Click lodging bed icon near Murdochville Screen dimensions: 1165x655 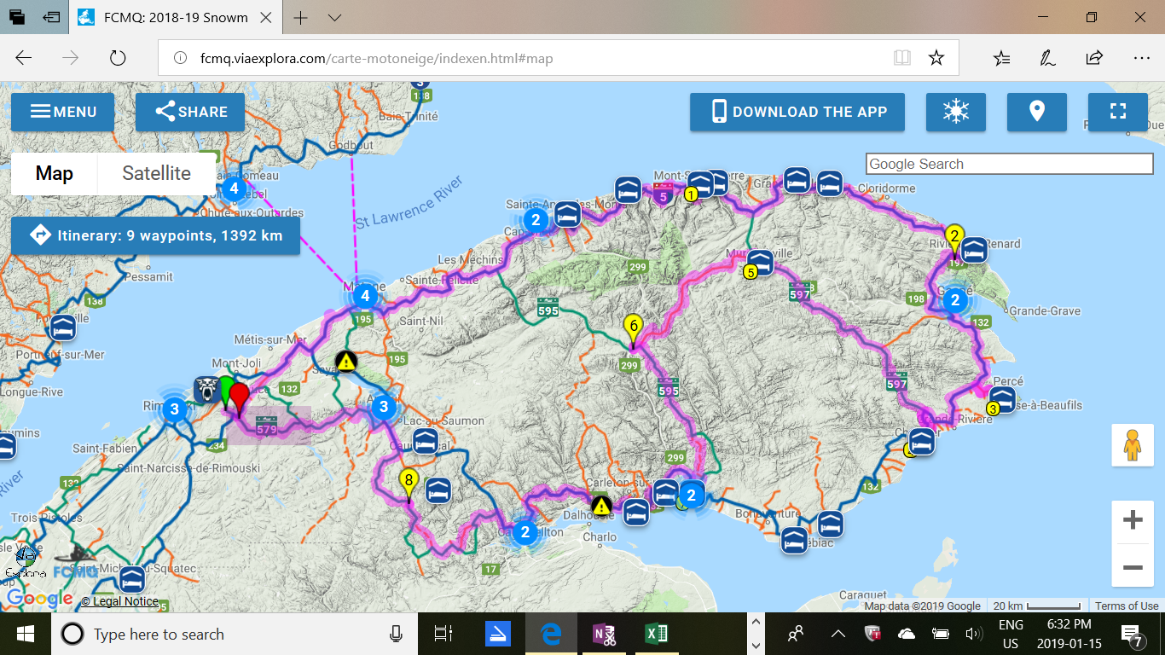(x=760, y=262)
